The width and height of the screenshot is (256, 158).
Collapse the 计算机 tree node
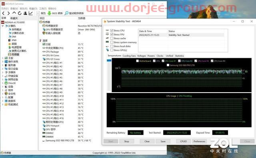[x=3, y=26]
